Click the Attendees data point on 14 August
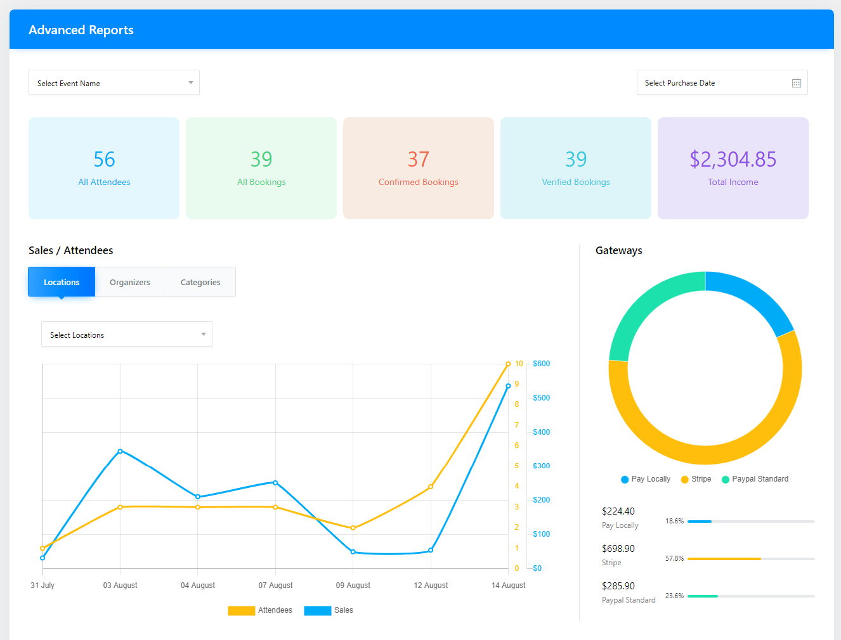This screenshot has width=841, height=640. (x=508, y=364)
